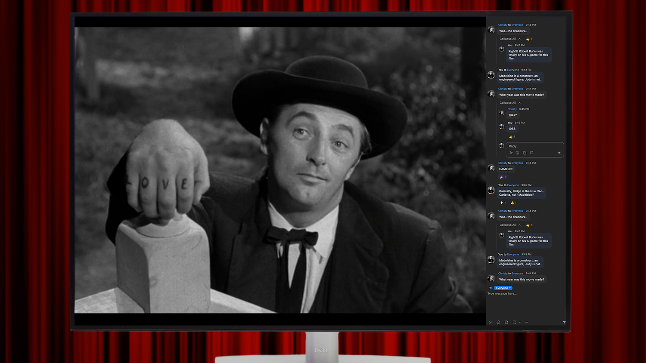
Task: Toggle the lightbulb reaction under the Midge message
Action: [x=503, y=203]
